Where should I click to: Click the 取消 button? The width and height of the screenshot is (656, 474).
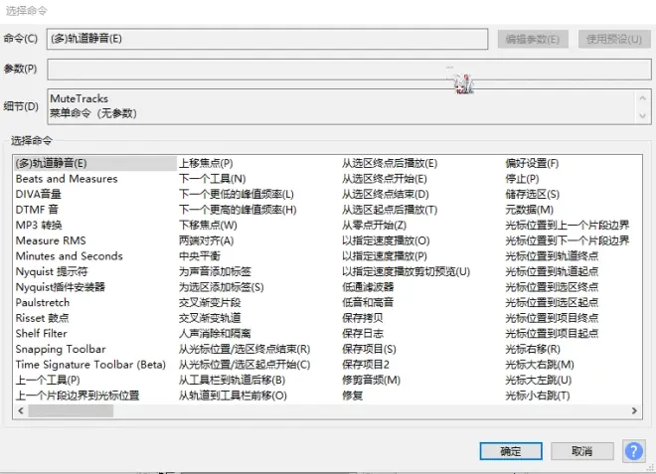[581, 451]
